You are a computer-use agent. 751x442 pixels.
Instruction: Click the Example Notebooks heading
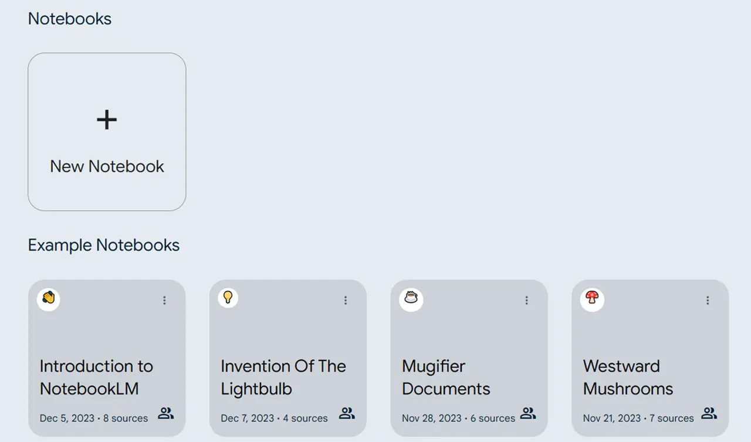click(103, 245)
